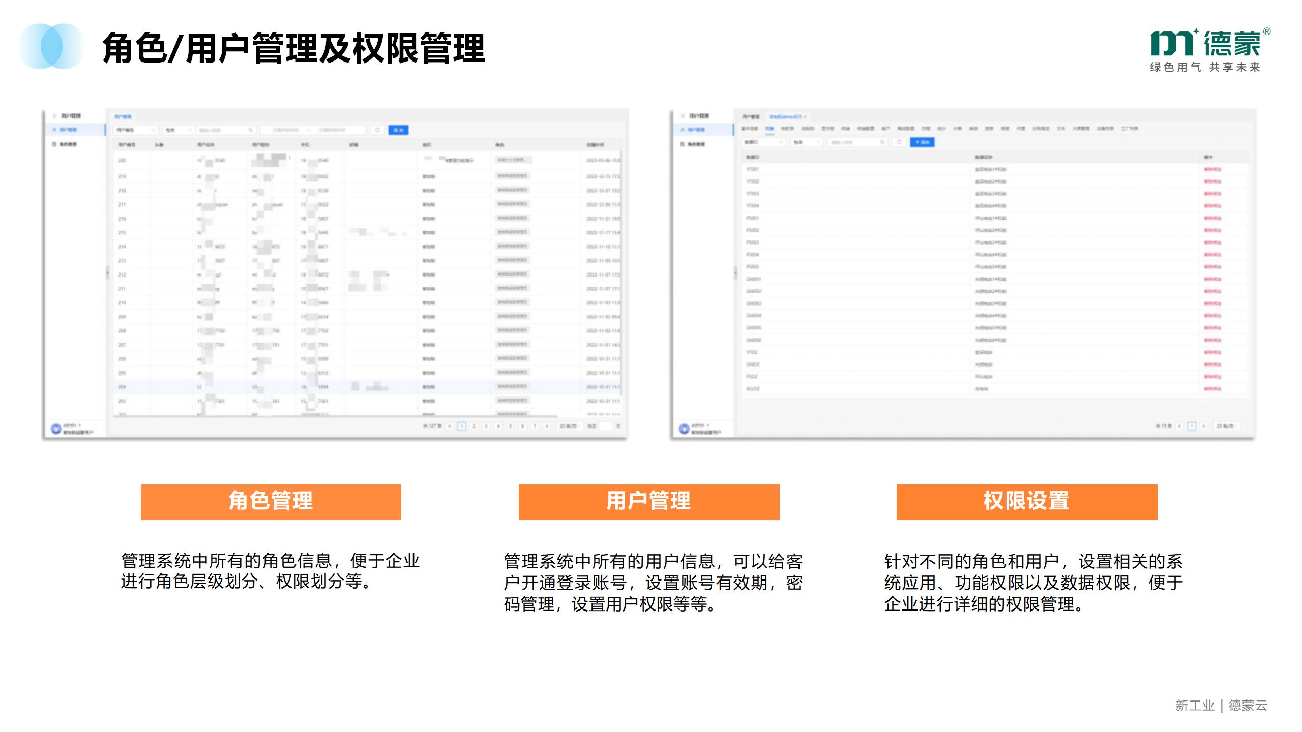Select 用户管理 sidebar item in right screenshot
Screen dimensions: 1302x732
[x=703, y=130]
